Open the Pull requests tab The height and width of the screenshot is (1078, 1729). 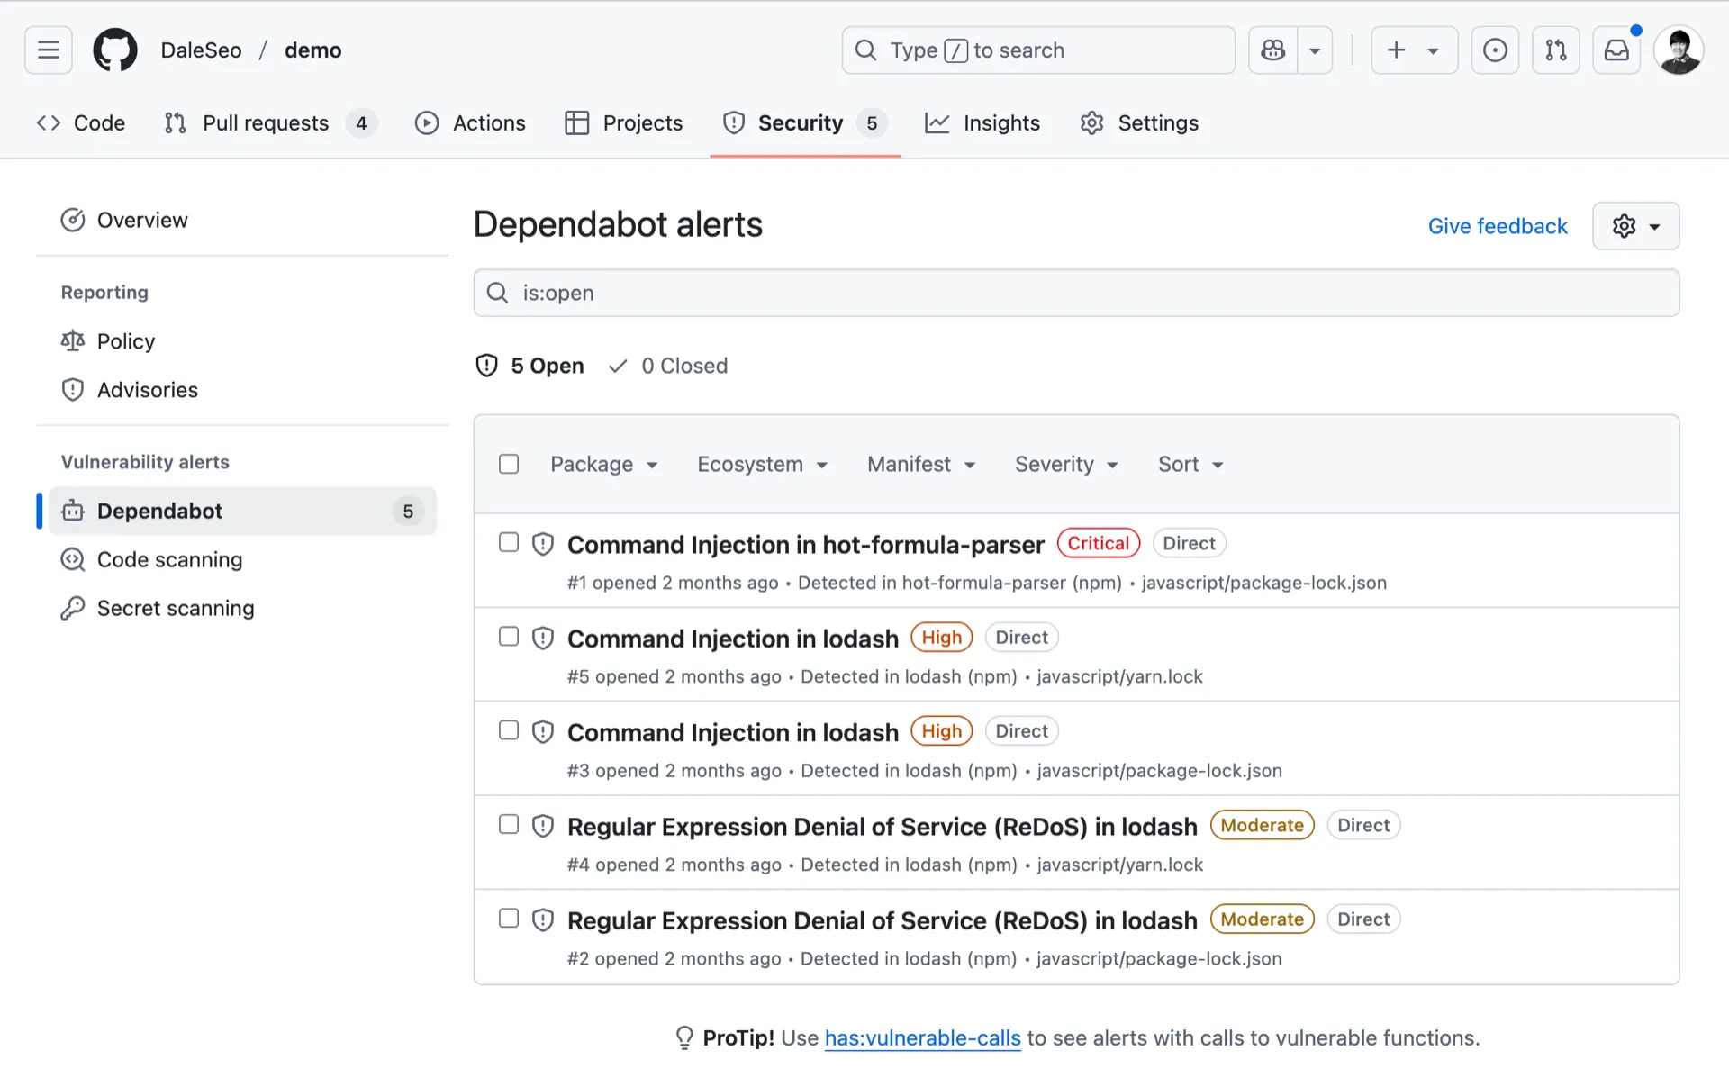265,123
